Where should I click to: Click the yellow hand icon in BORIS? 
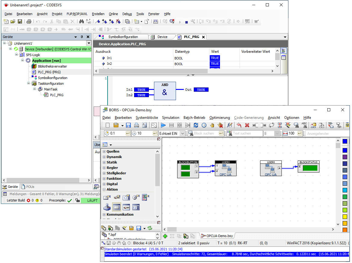point(212,125)
